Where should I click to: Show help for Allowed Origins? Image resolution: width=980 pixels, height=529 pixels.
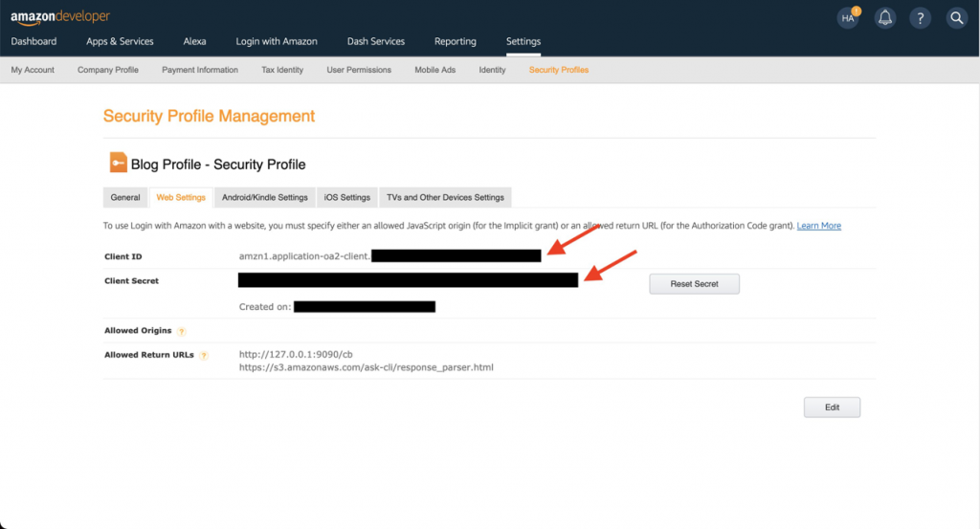(181, 332)
